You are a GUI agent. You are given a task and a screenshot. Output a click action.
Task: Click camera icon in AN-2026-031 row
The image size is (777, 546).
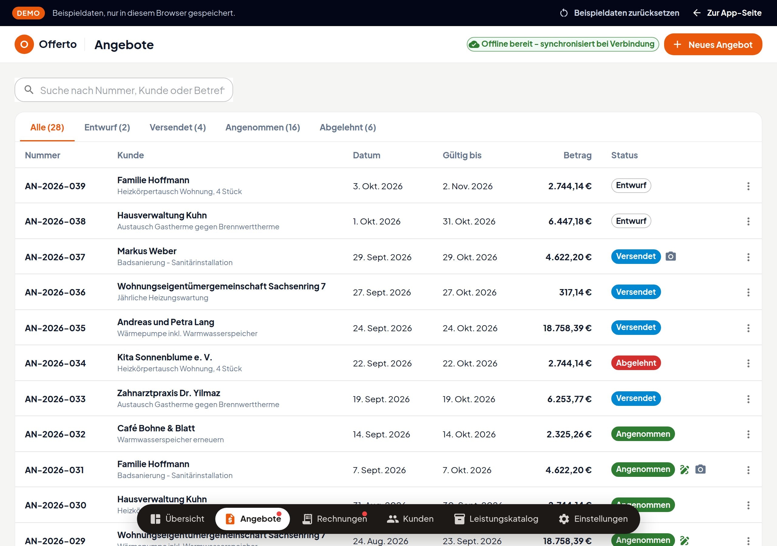(700, 469)
